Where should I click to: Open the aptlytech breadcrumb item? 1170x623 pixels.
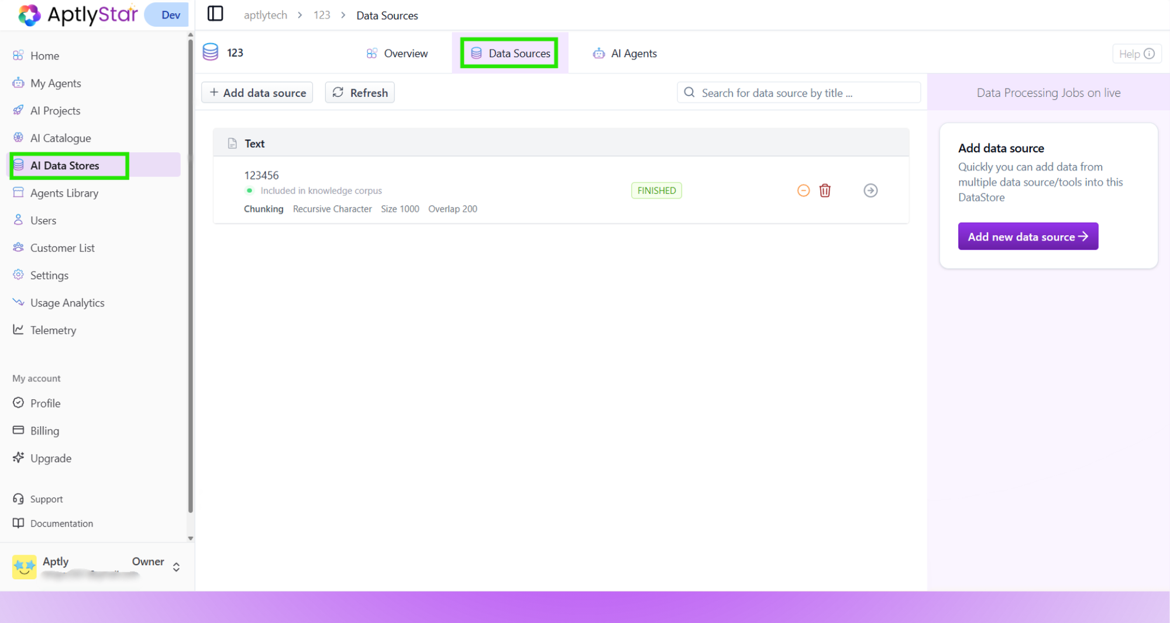click(265, 15)
